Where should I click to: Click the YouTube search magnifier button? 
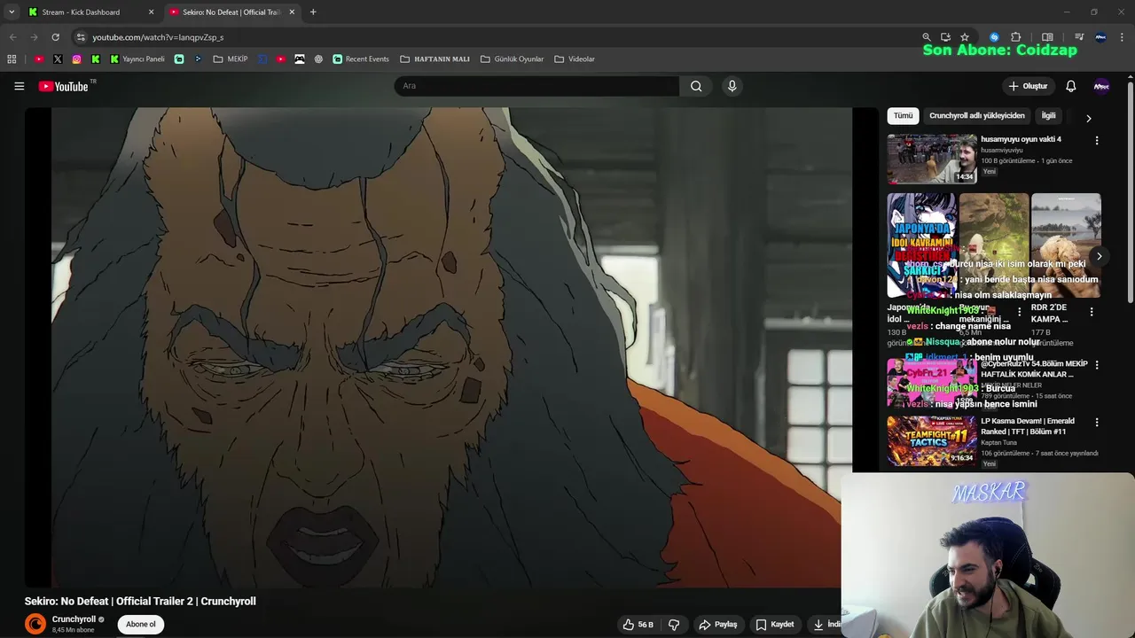pyautogui.click(x=696, y=86)
